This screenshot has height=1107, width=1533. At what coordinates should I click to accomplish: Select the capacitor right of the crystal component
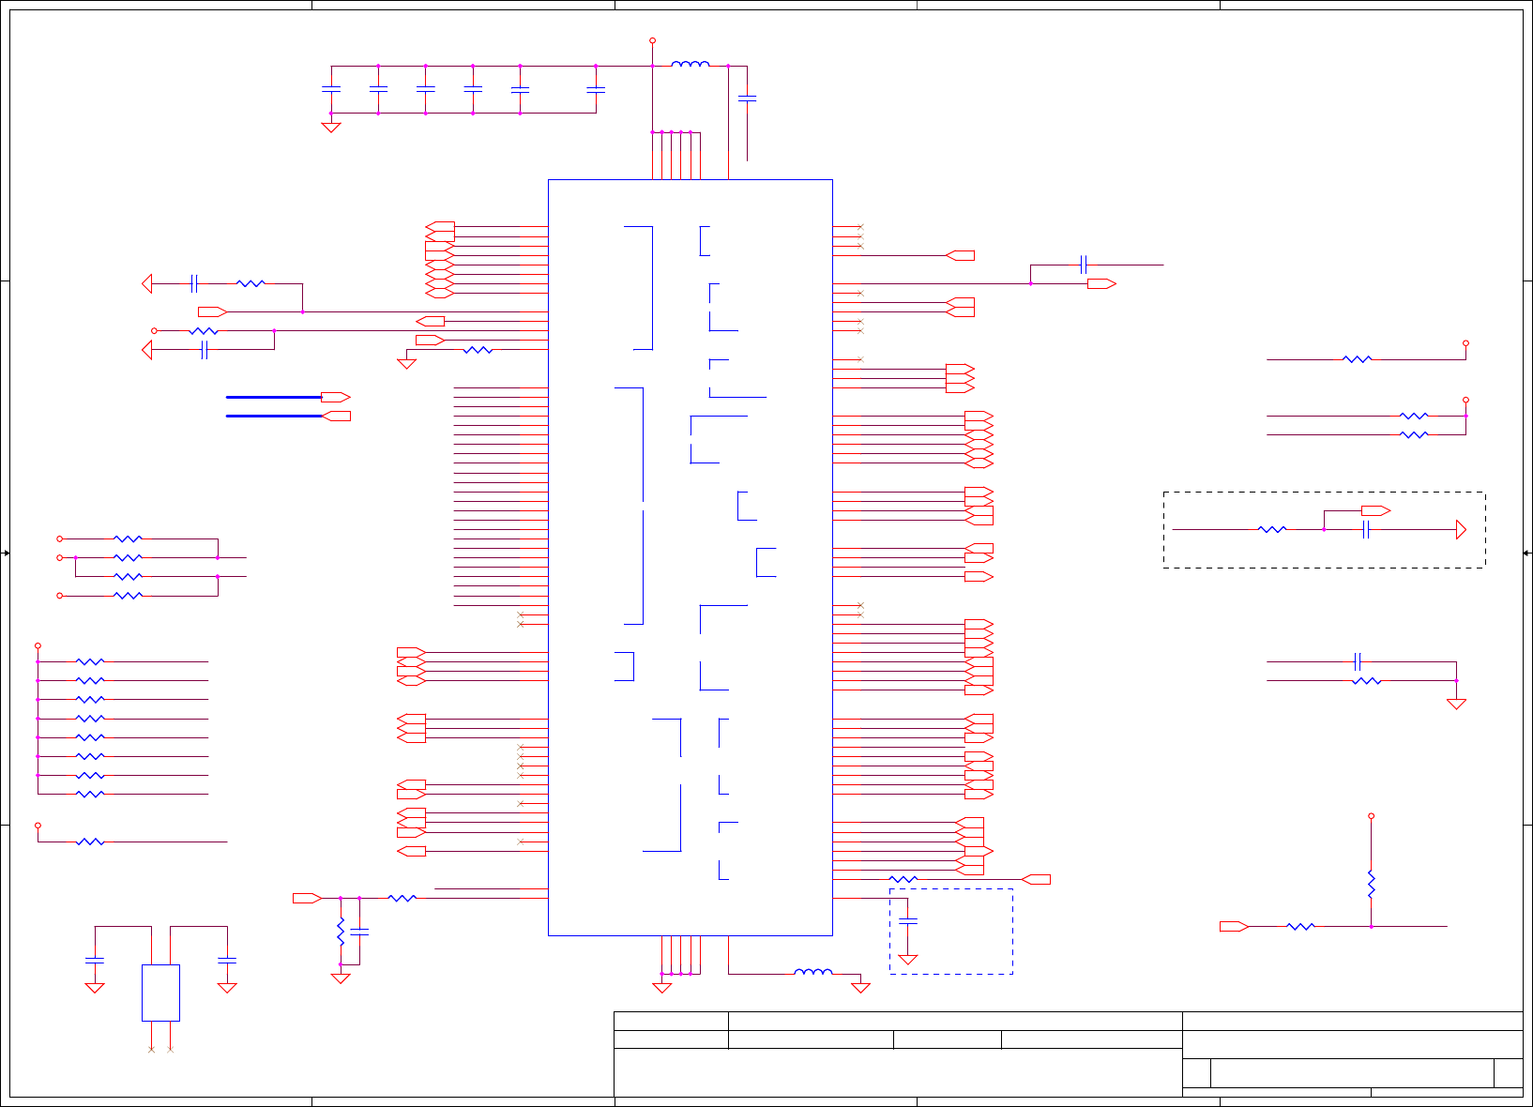tap(227, 960)
